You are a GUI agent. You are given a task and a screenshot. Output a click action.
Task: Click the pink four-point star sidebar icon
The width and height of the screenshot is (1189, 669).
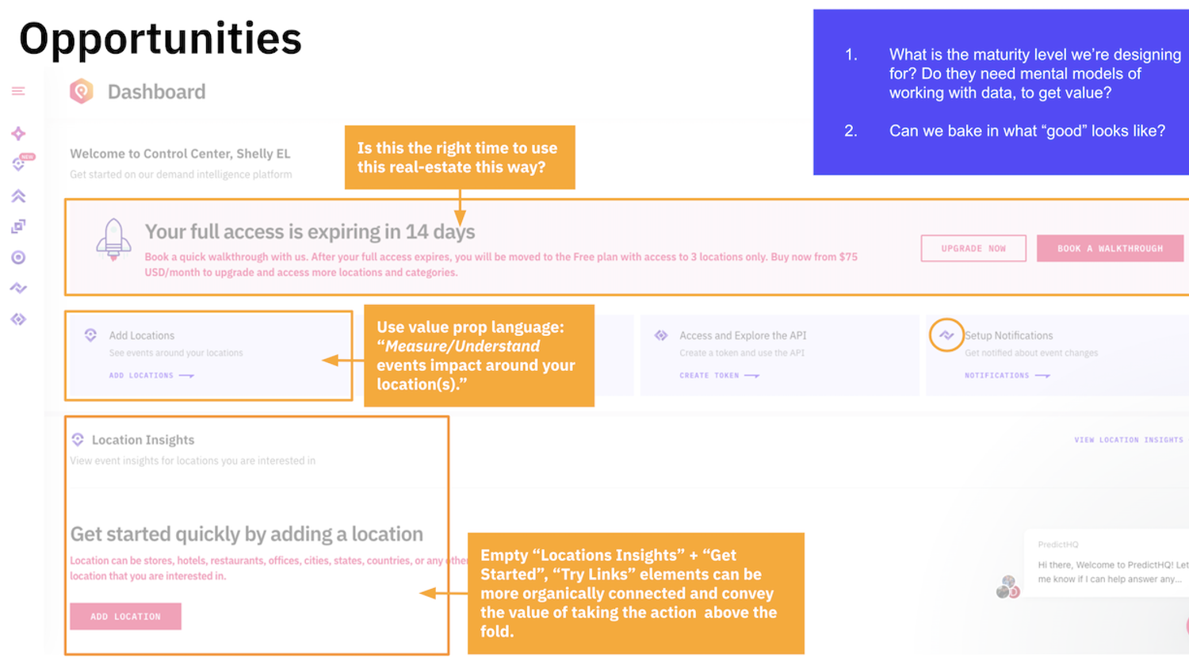tap(18, 133)
